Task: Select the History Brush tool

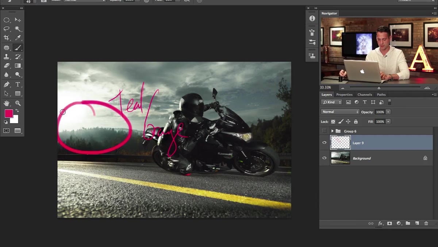Action: click(x=18, y=57)
